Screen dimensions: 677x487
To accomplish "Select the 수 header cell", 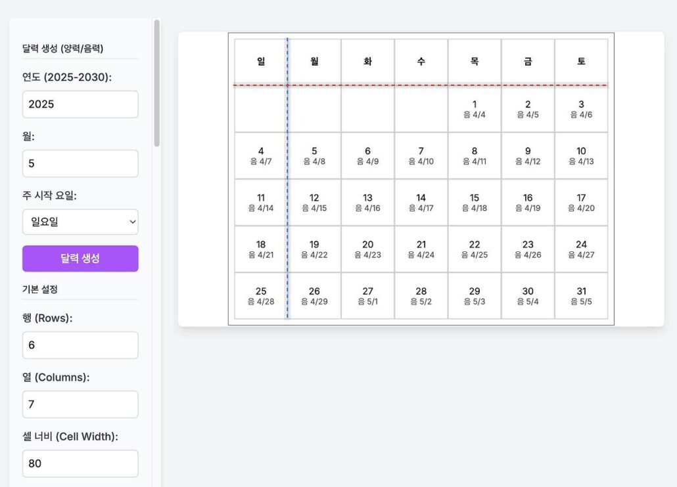I will click(421, 61).
